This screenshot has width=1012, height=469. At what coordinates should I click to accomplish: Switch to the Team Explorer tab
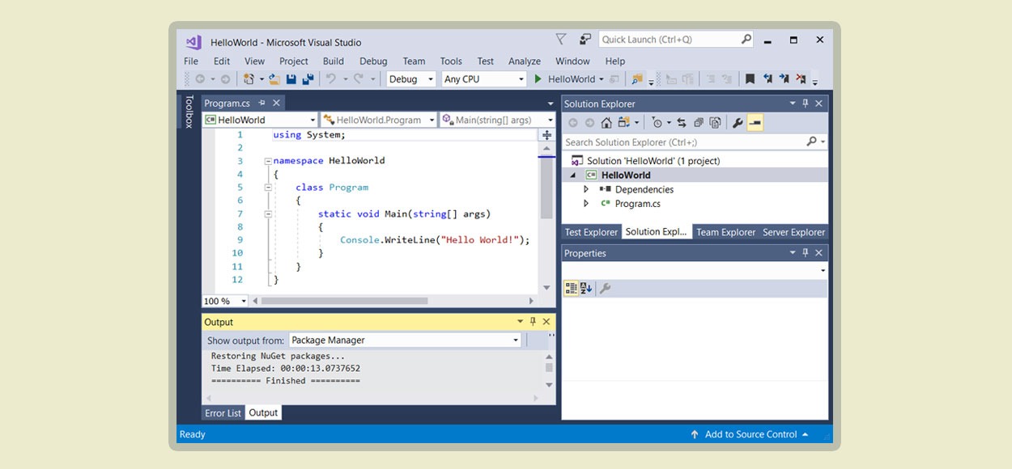(x=726, y=232)
